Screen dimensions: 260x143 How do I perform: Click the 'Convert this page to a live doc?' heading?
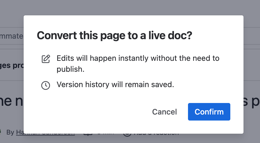click(114, 35)
